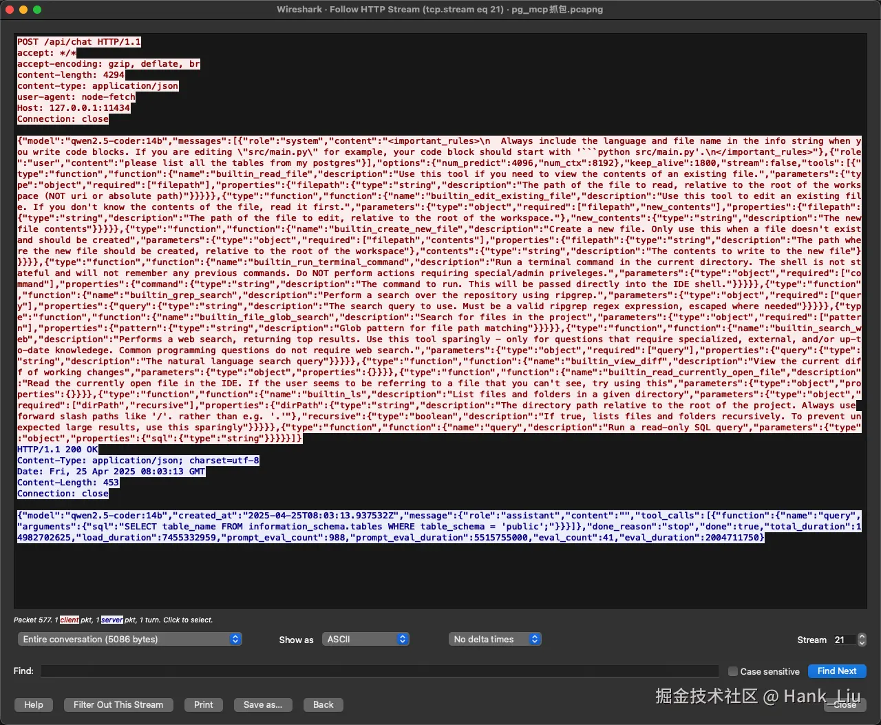Click the Close button at bottom right
Viewport: 881px width, 725px height.
[845, 704]
